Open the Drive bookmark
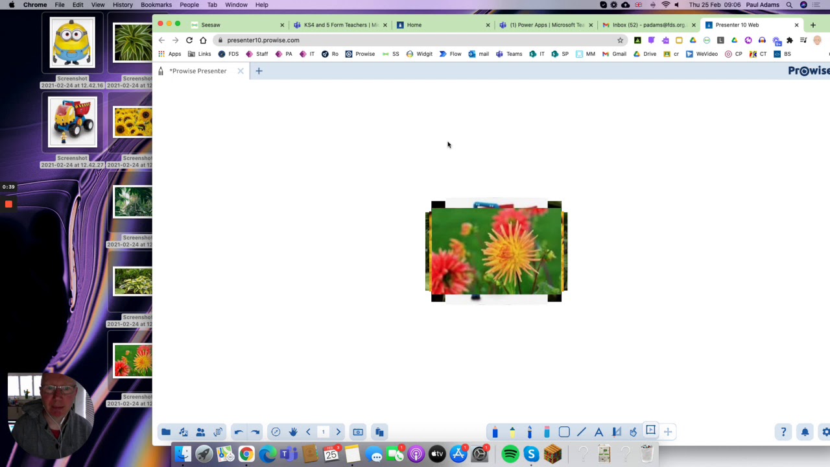This screenshot has width=830, height=467. tap(645, 54)
